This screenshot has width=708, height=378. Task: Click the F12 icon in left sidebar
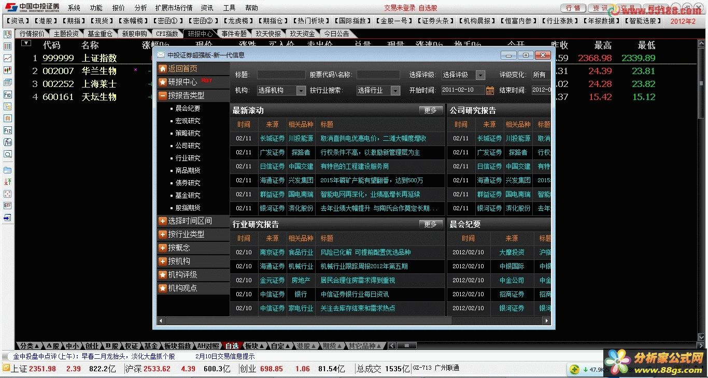7,130
